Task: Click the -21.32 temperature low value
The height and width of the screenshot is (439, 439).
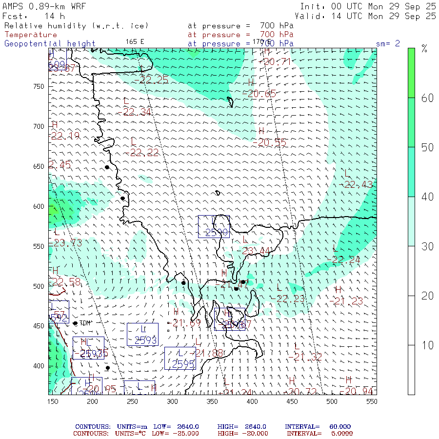Action: coord(305,357)
